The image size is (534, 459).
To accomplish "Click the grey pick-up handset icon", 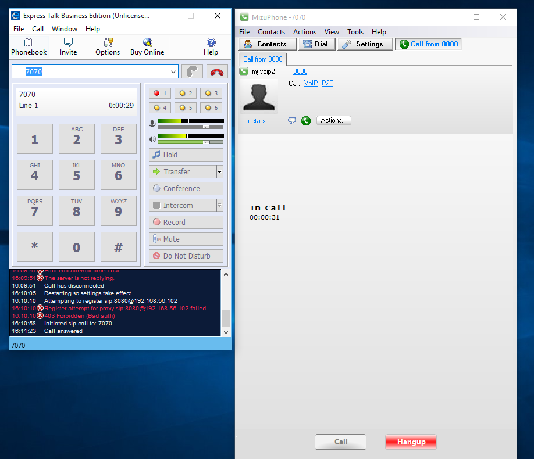I will (x=192, y=71).
